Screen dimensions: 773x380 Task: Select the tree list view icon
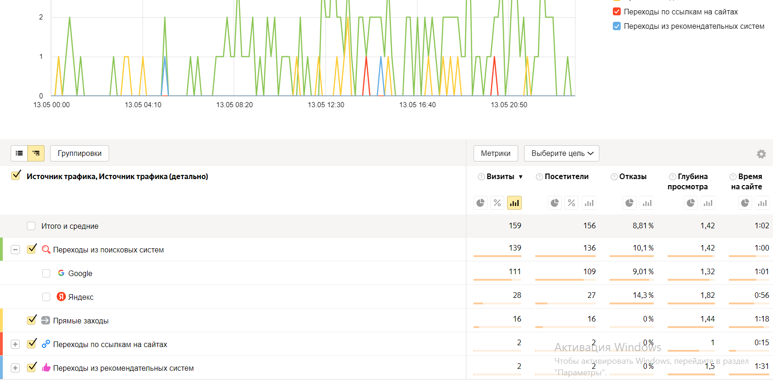pyautogui.click(x=36, y=153)
